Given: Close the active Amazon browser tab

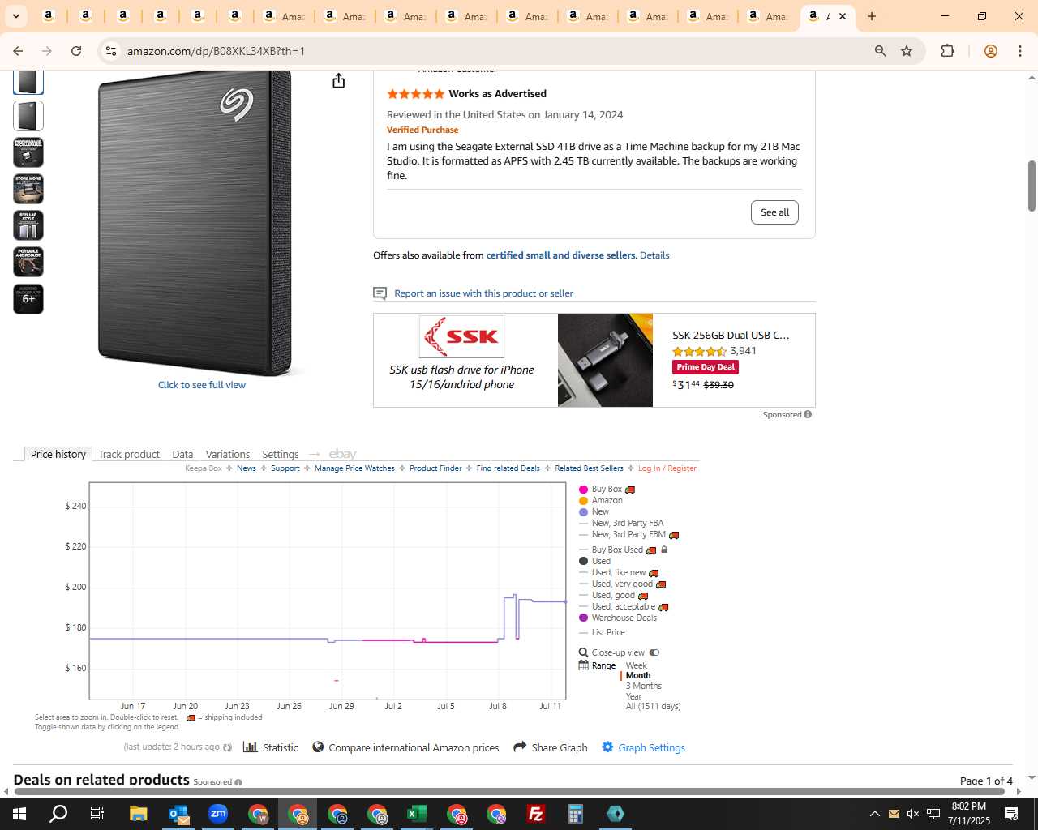Looking at the screenshot, I should (x=842, y=16).
